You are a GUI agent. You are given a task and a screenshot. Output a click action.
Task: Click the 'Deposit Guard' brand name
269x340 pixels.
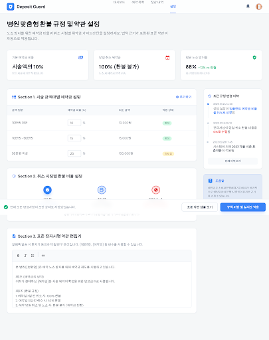[31, 7]
